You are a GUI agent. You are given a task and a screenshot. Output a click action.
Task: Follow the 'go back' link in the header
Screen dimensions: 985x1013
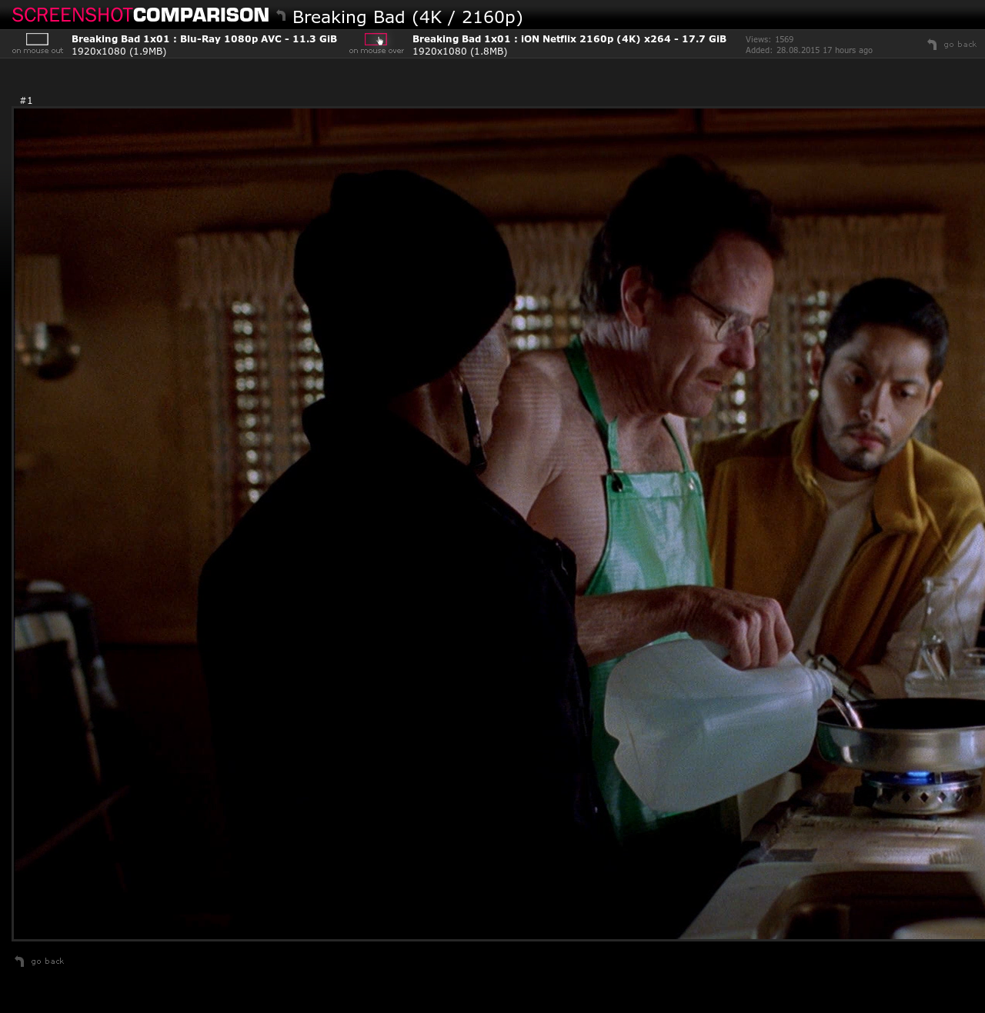tap(960, 45)
